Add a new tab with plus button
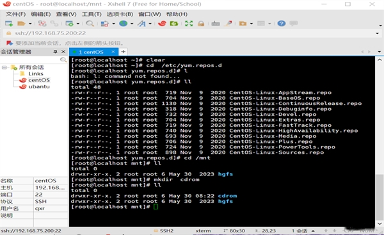Screen dimensions: 384x235 pos(123,52)
